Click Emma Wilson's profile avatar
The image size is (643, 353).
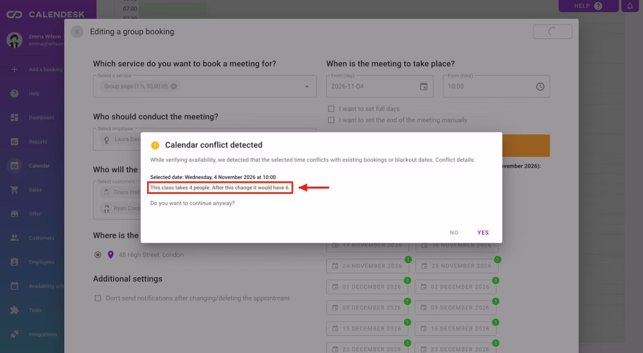tap(14, 40)
